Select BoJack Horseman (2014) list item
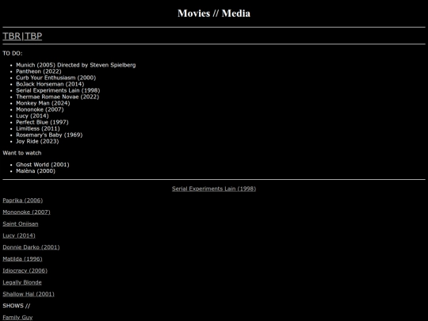 point(50,84)
